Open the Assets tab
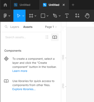This screenshot has height=102, width=94. coord(28,27)
